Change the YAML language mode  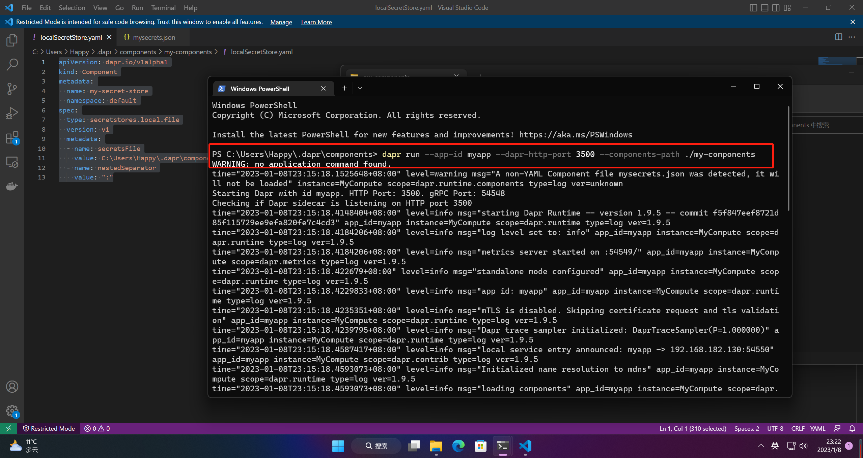818,428
